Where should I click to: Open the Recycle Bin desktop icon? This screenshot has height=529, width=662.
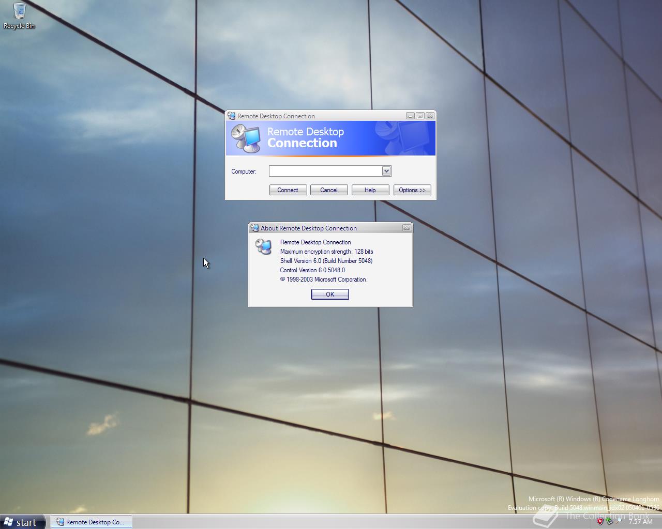[x=19, y=15]
